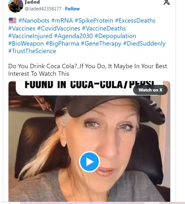
Task: Open the #DiedSuddenly hashtag
Action: (x=144, y=43)
